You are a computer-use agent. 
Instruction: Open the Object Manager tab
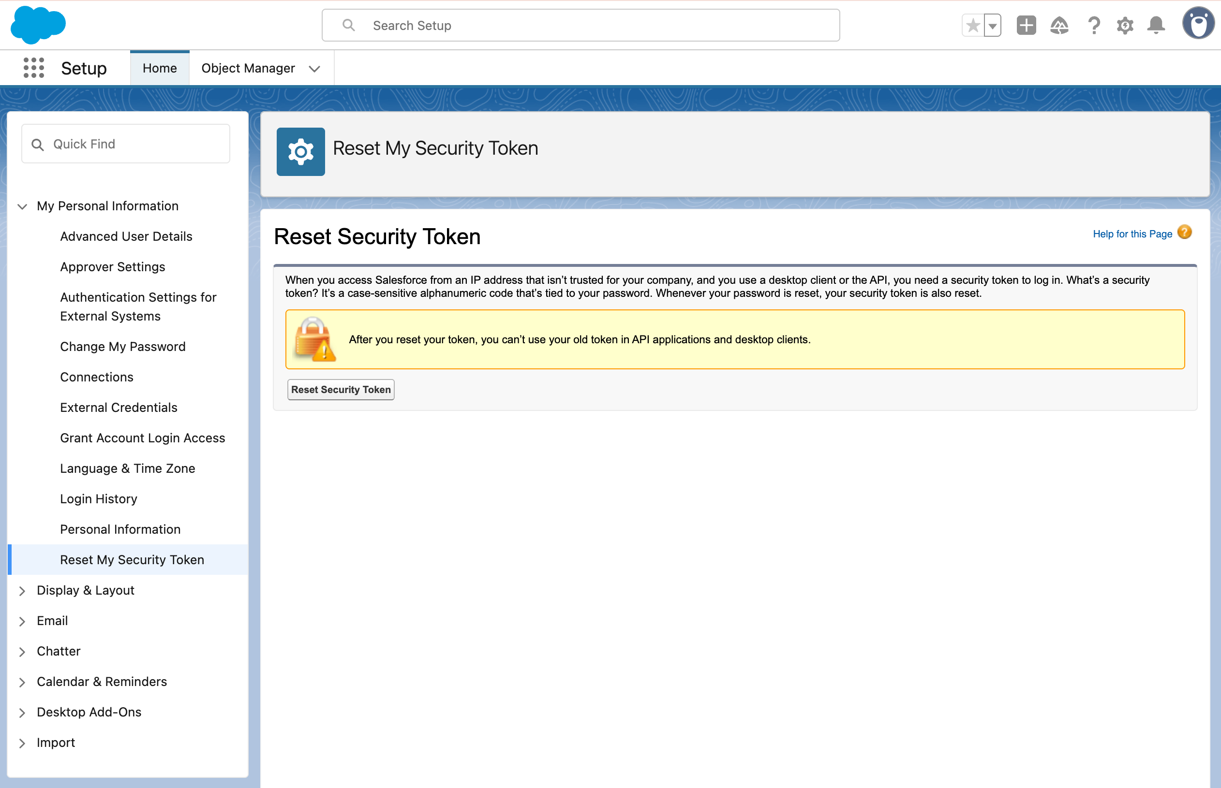tap(248, 68)
